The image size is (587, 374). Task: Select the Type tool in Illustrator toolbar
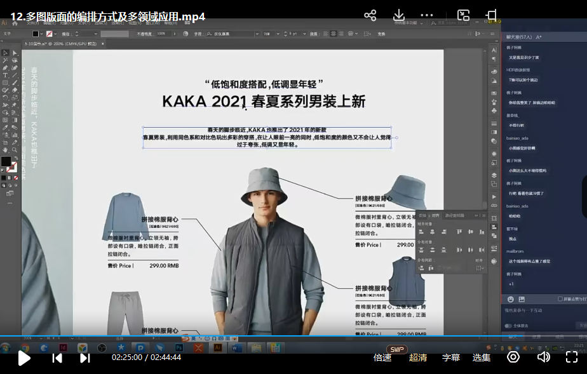pyautogui.click(x=5, y=76)
